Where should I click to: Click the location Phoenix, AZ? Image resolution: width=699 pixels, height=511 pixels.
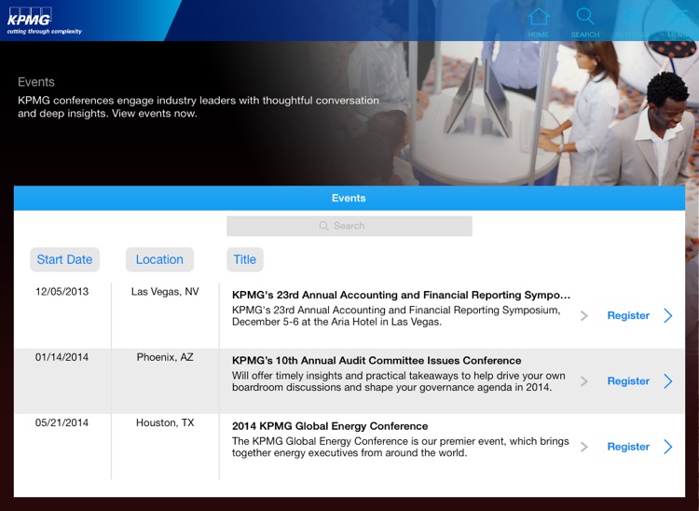[x=165, y=357]
